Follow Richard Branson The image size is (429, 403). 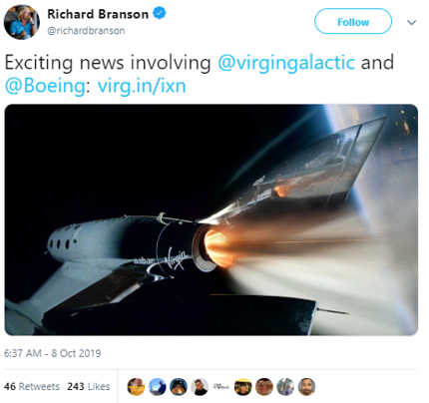pos(353,22)
